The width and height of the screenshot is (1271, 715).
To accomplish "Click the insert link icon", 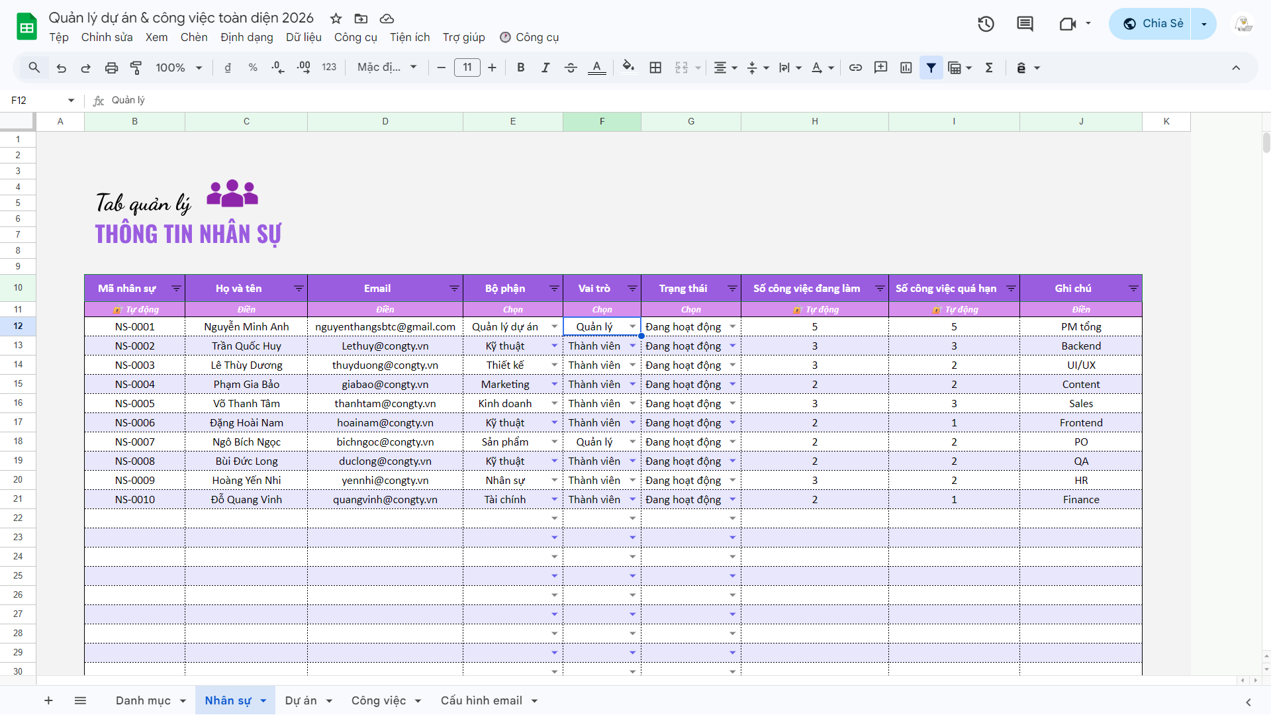I will tap(855, 68).
